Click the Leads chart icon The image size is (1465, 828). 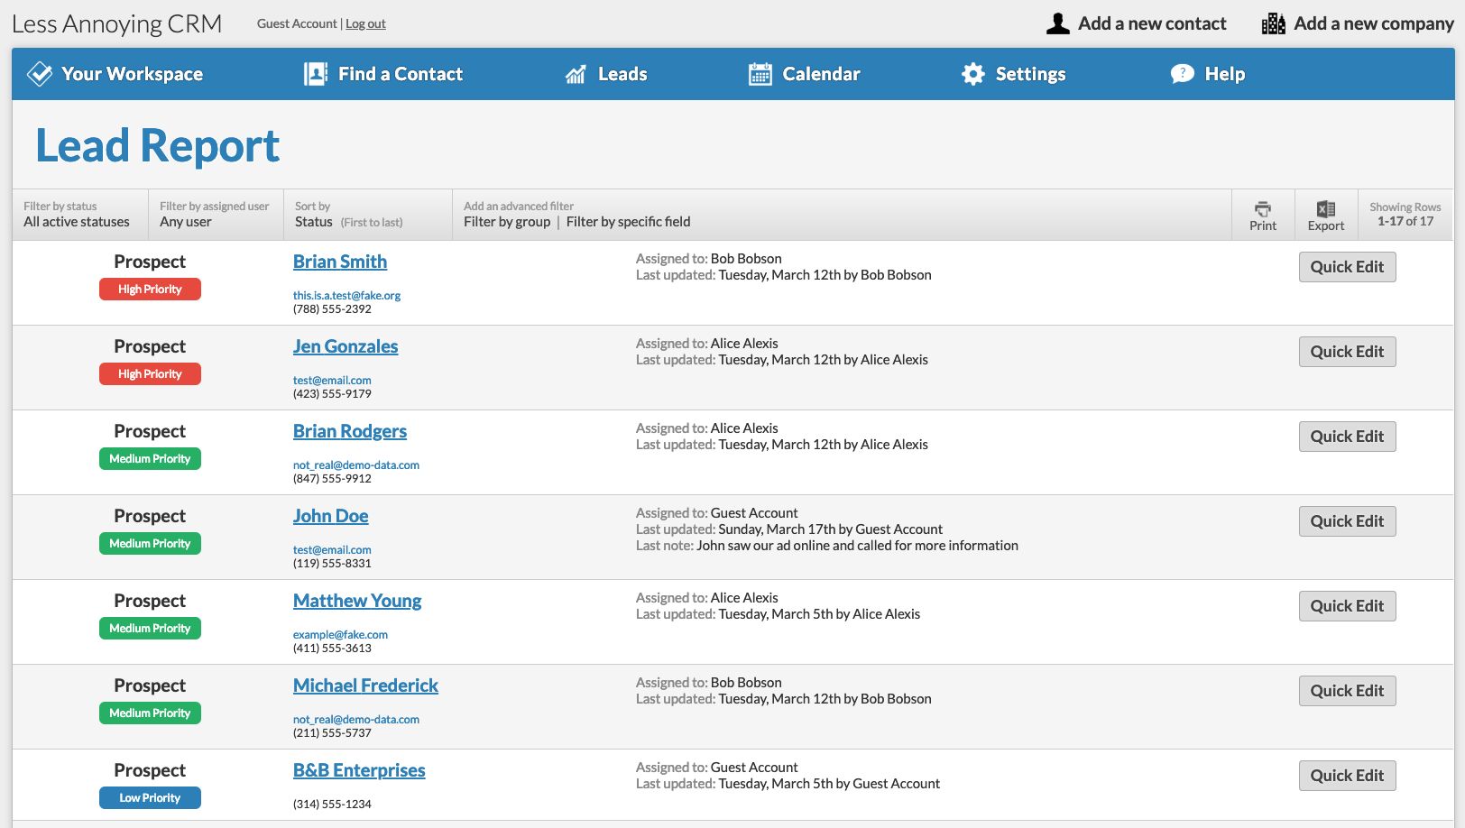point(576,74)
